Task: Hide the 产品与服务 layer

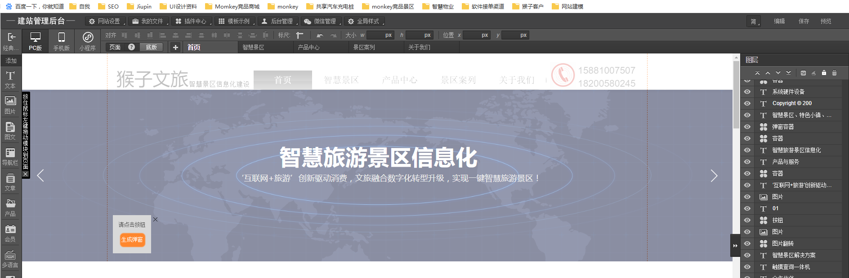Action: (x=747, y=162)
